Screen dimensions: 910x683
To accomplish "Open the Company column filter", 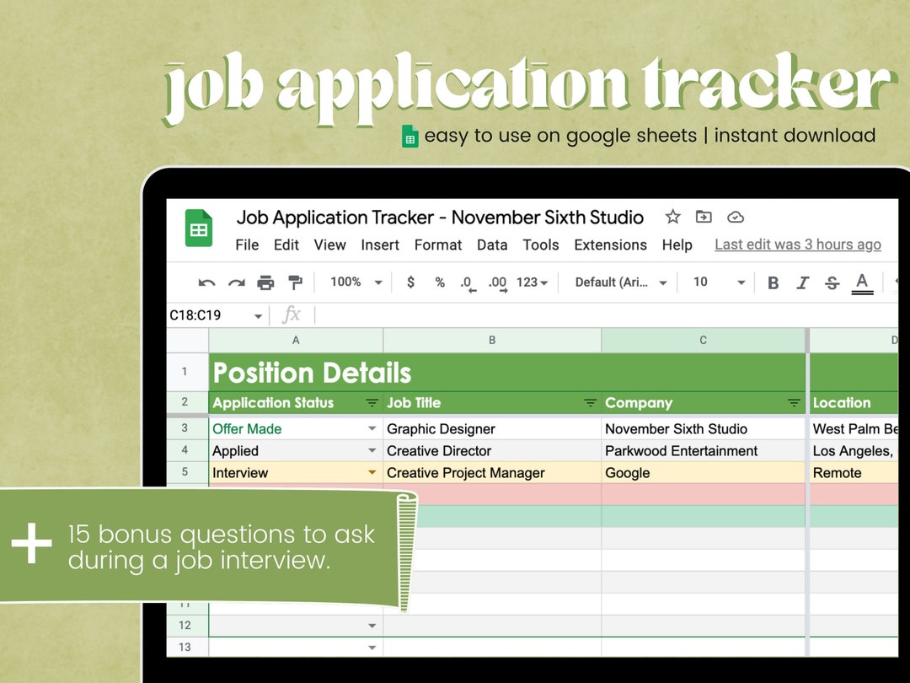I will click(794, 403).
